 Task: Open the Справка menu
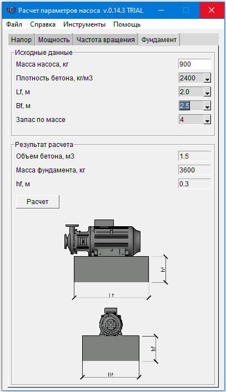tap(43, 24)
